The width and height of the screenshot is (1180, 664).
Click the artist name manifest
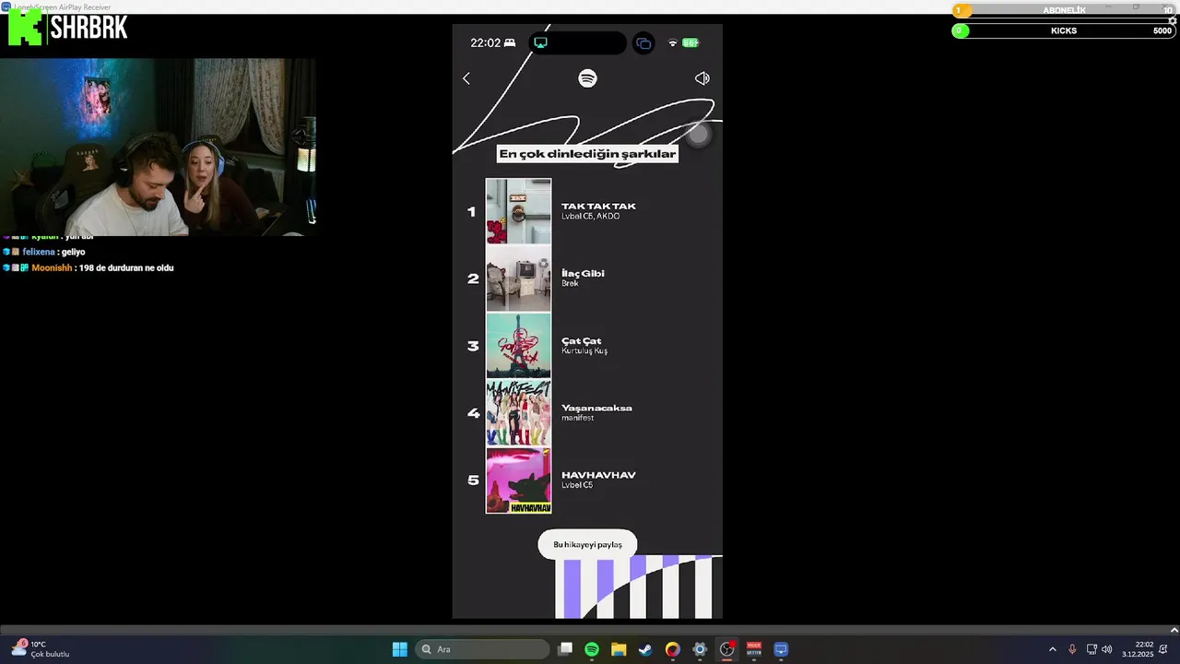pyautogui.click(x=577, y=418)
